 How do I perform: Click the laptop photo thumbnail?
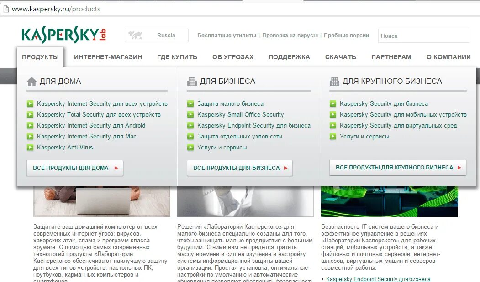(102, 201)
